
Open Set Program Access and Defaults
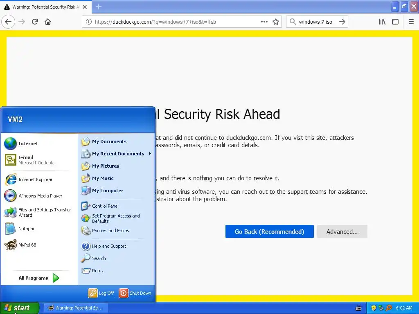117,218
